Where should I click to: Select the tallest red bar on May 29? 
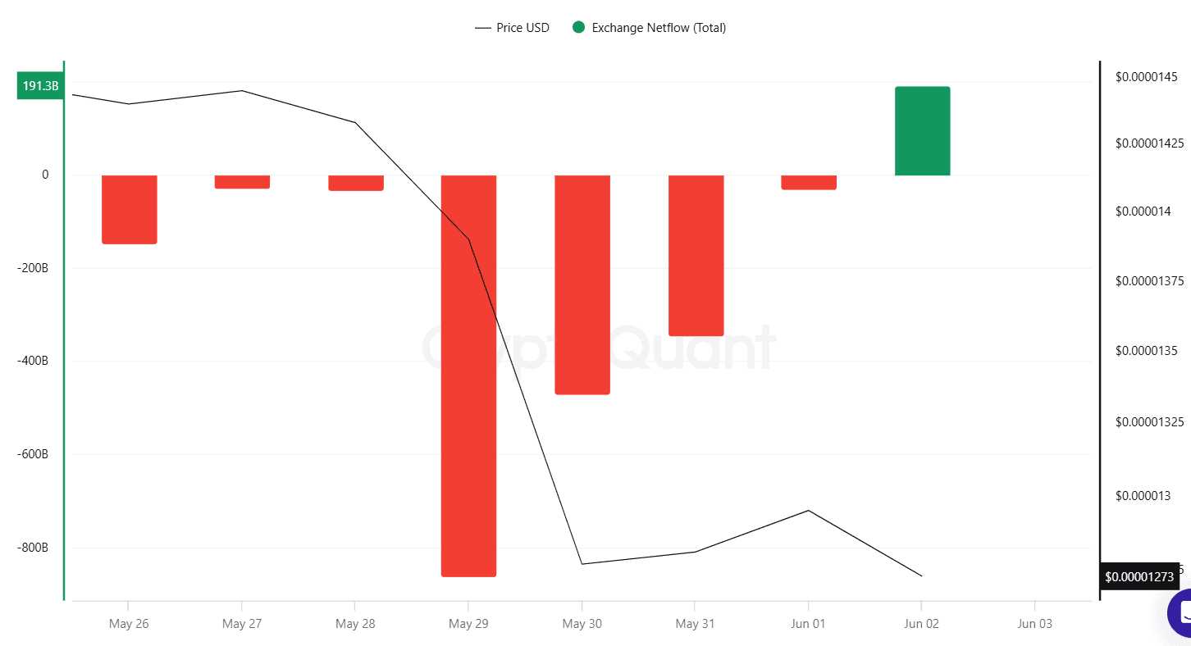click(468, 375)
